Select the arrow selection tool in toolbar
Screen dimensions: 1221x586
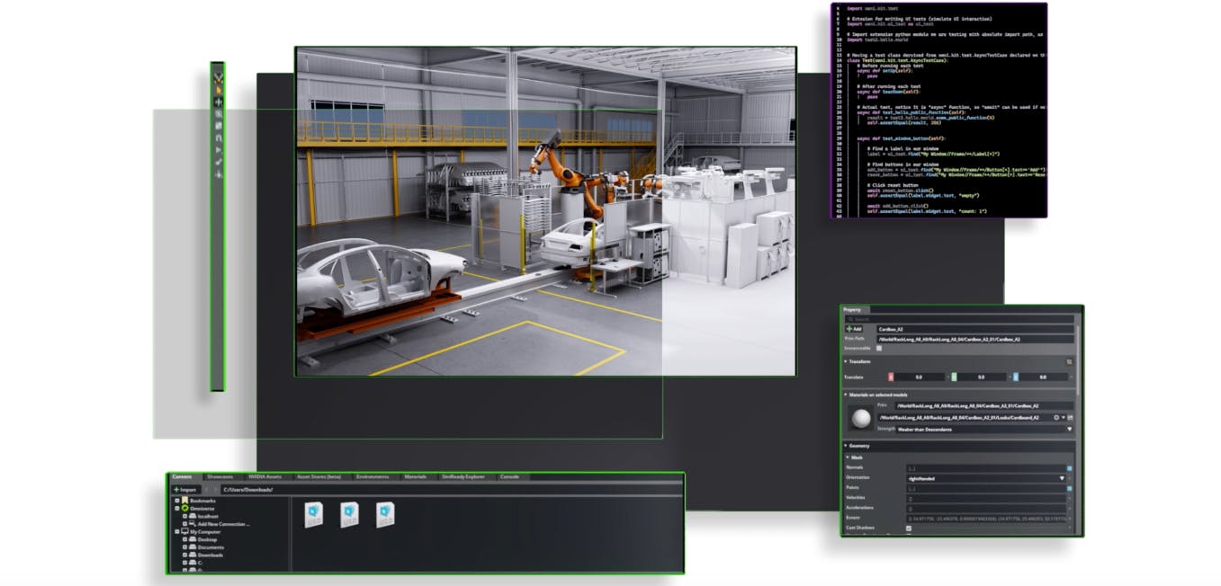pyautogui.click(x=218, y=90)
